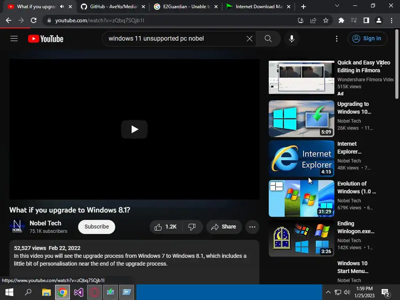Image resolution: width=400 pixels, height=300 pixels.
Task: Click Quick and Easy Video Editing title
Action: click(364, 66)
